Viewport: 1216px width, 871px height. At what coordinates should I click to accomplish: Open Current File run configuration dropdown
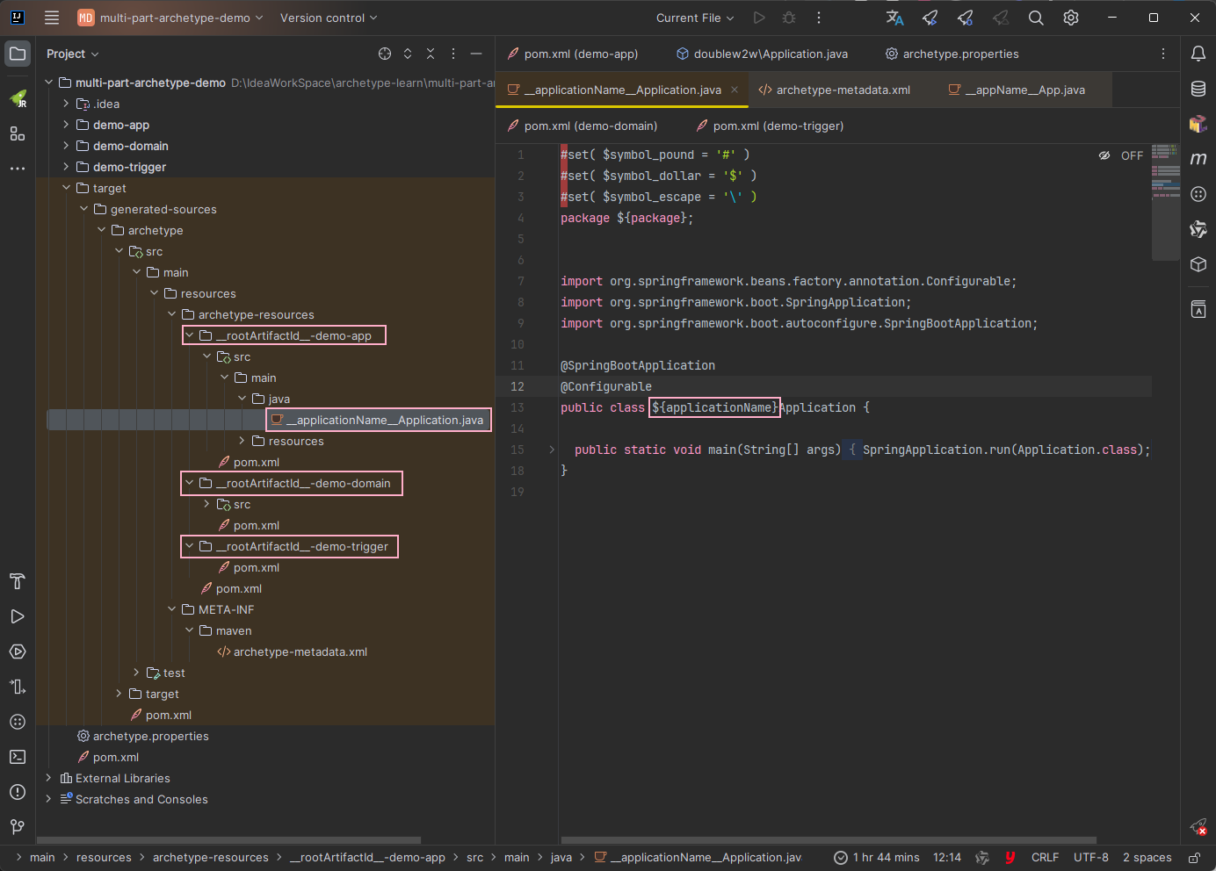point(695,18)
